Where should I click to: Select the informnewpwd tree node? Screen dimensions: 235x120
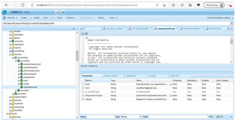30,74
